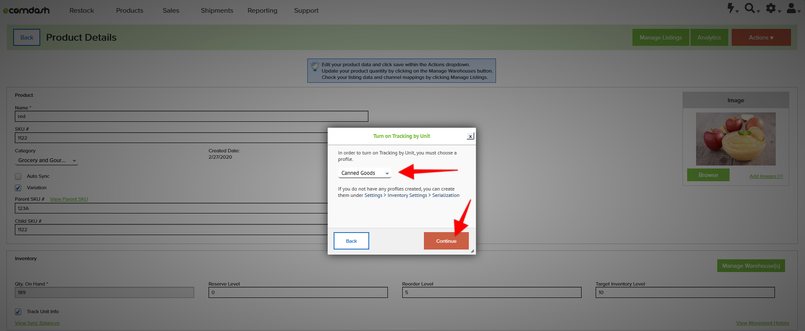Follow the Add Images [+] link
This screenshot has width=805, height=331.
coord(766,176)
